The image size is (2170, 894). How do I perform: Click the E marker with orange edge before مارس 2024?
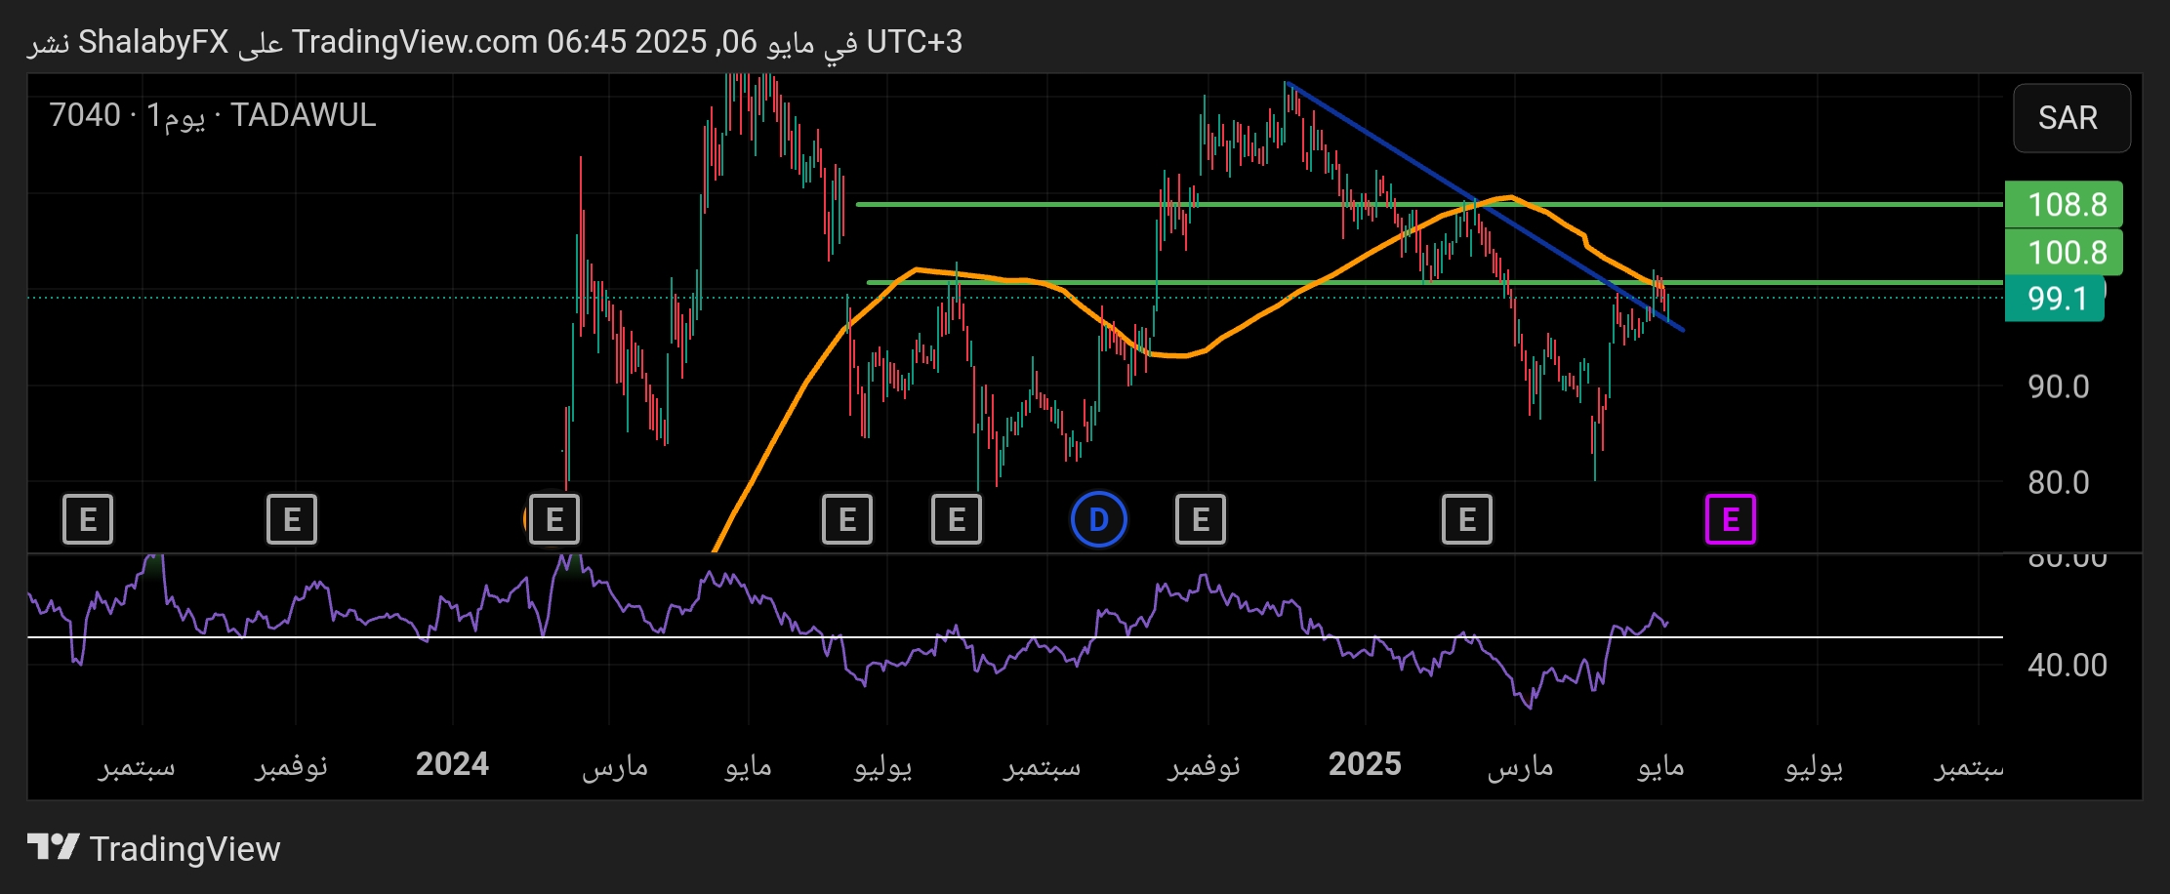coord(553,519)
